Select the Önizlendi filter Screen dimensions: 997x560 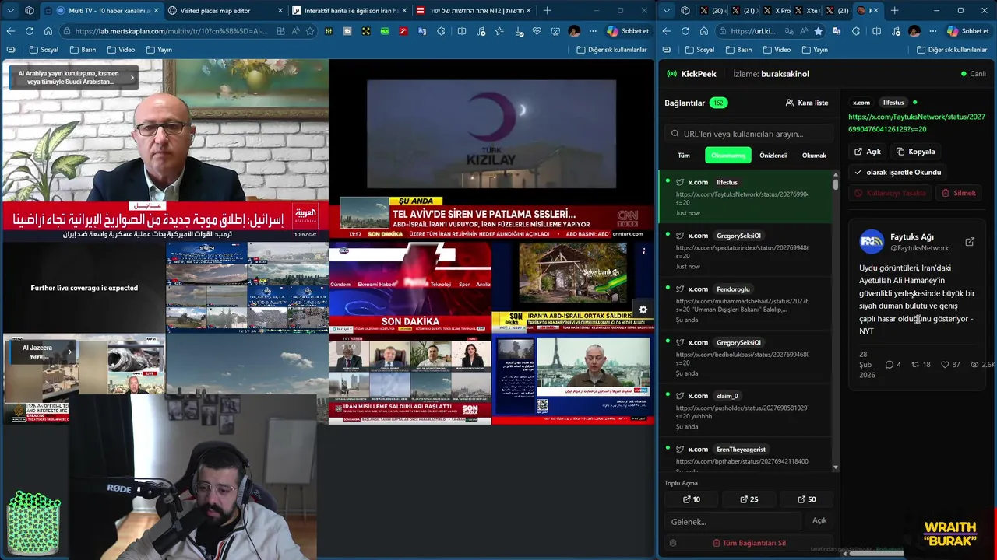773,156
